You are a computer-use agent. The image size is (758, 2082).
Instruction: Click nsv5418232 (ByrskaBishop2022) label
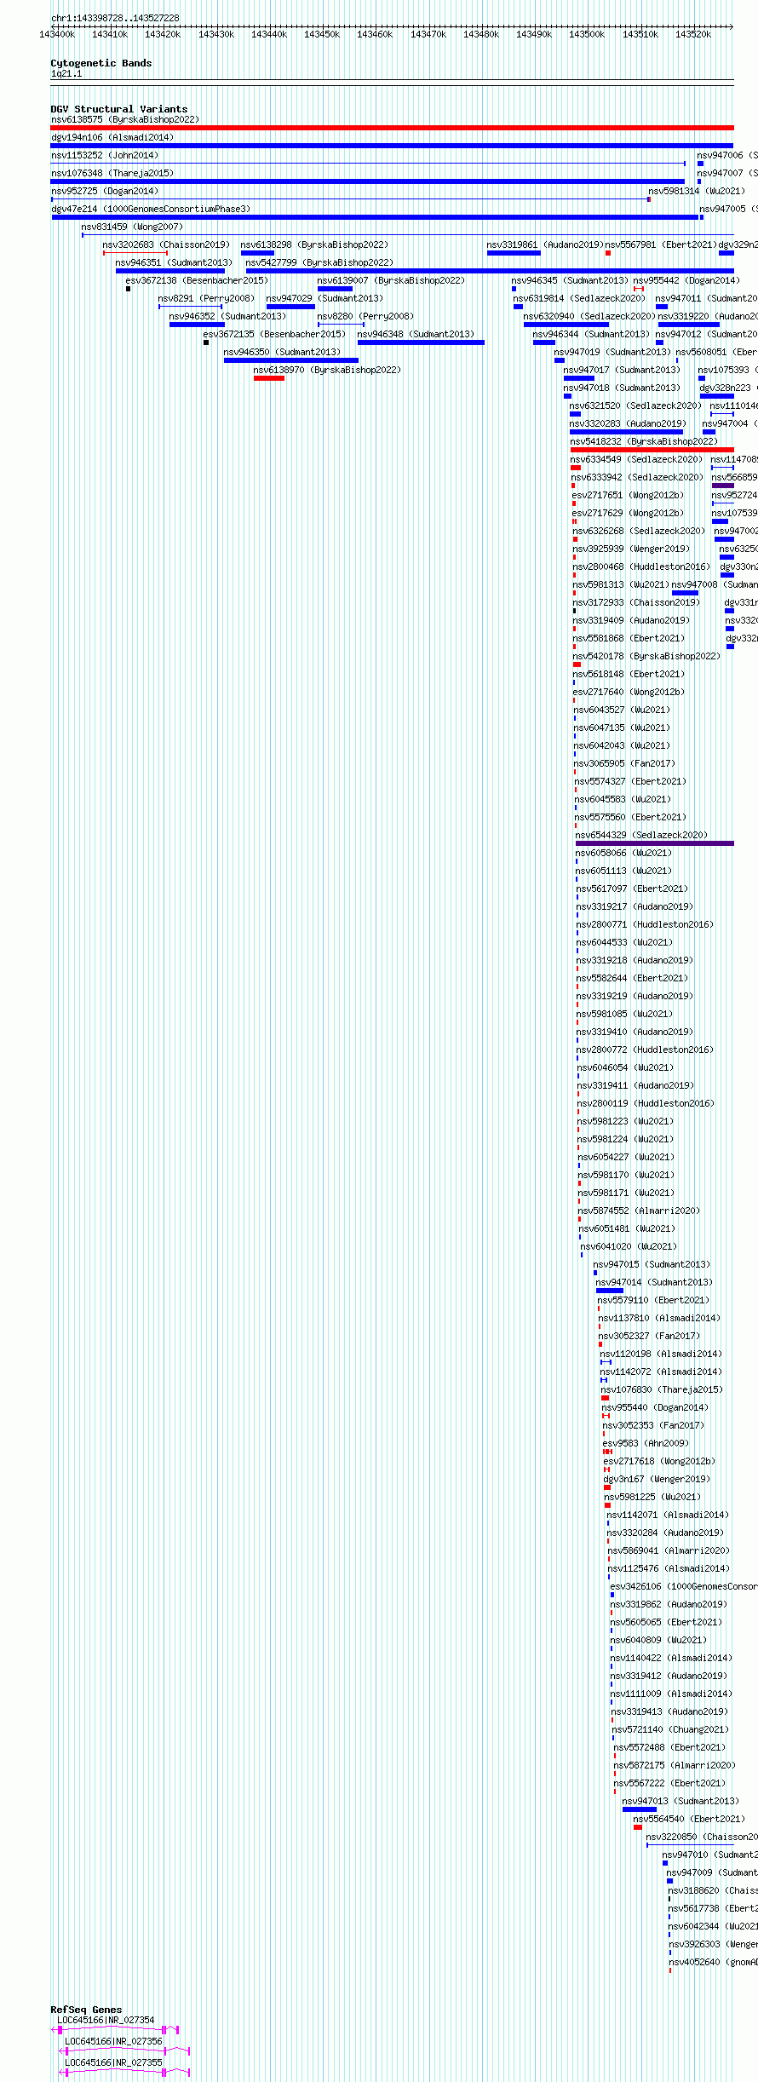[x=644, y=441]
